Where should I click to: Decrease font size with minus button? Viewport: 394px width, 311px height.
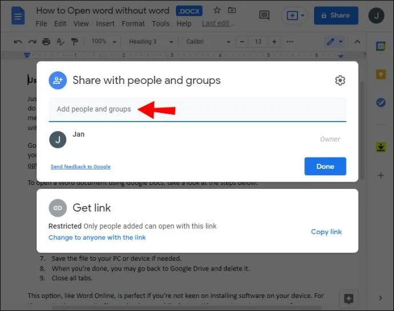coord(242,42)
